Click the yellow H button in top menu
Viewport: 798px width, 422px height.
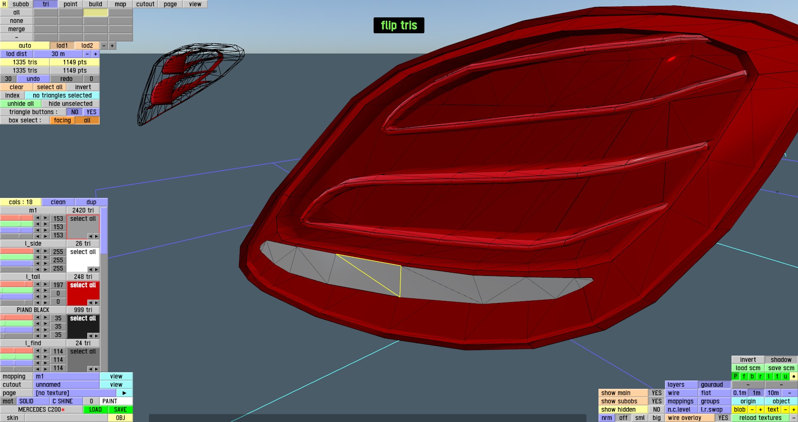coord(4,4)
